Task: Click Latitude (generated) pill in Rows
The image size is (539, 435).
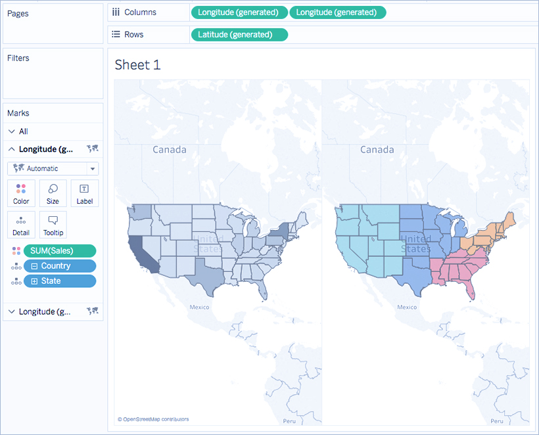Action: [239, 34]
